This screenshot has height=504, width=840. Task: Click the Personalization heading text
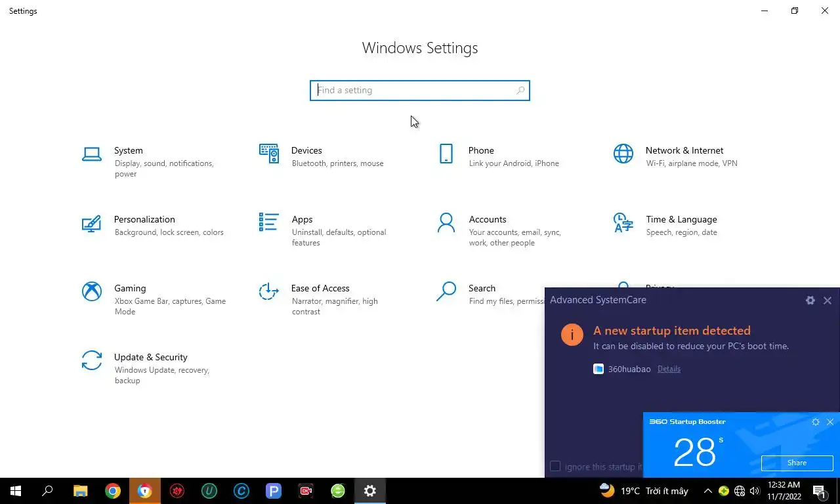[x=144, y=219]
